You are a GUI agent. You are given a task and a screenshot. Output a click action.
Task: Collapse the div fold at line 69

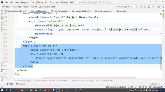(14, 46)
